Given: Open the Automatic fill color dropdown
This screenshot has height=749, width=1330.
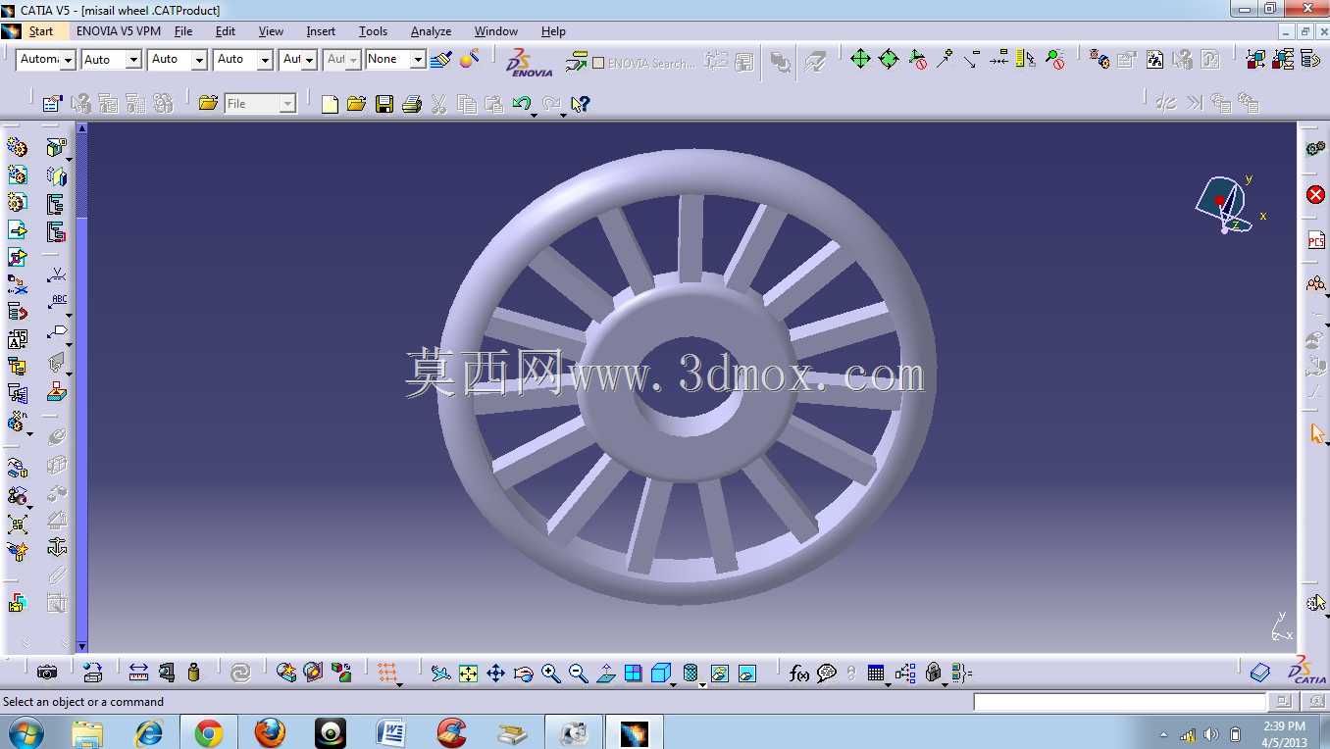Looking at the screenshot, I should (68, 60).
